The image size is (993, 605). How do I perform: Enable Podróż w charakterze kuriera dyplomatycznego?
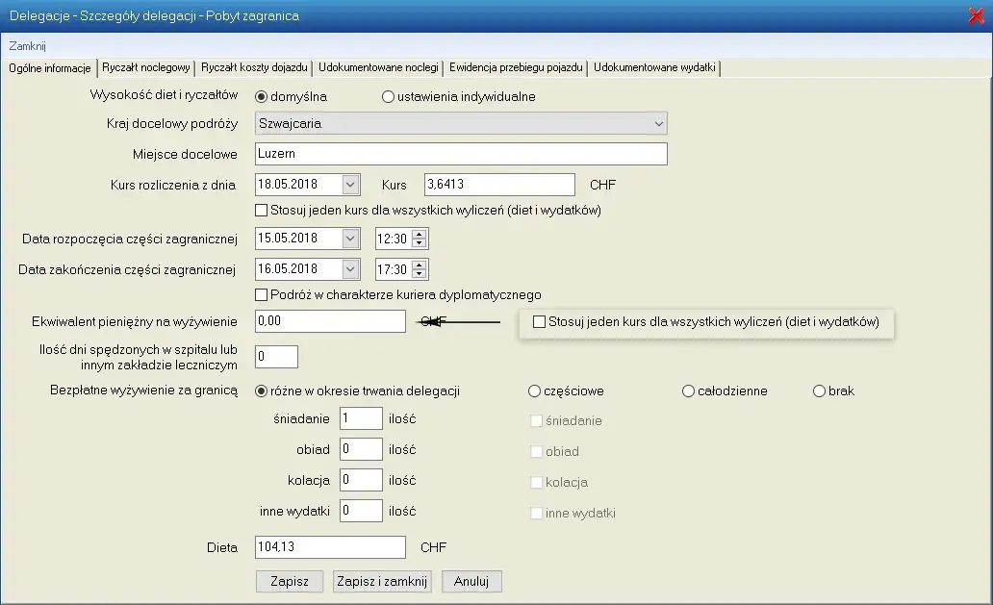tap(262, 294)
